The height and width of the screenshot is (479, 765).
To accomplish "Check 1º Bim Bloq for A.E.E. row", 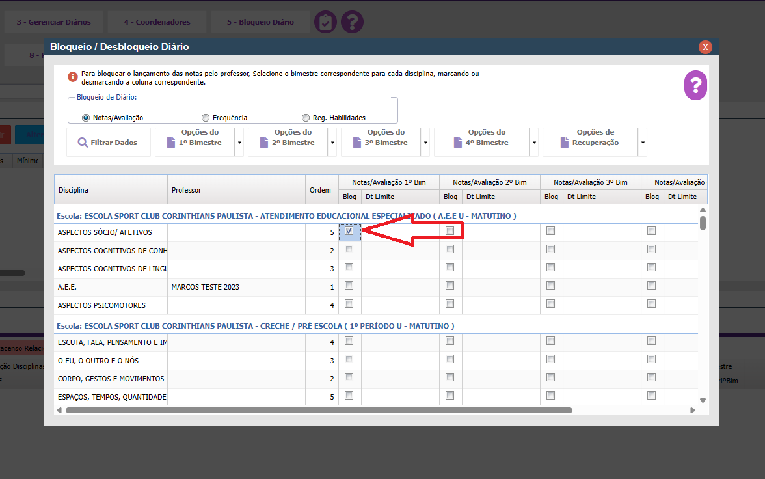I will 349,286.
